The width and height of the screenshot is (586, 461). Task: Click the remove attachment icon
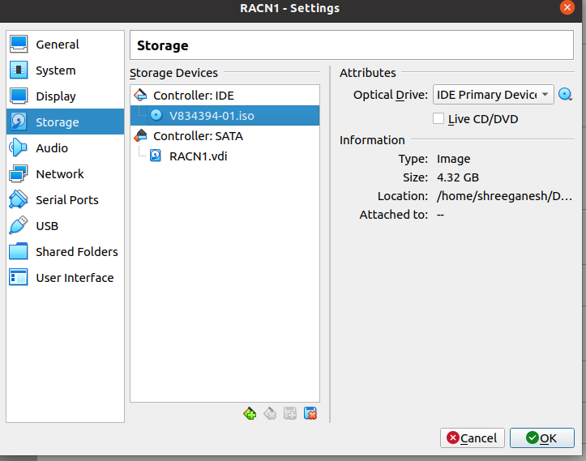click(310, 413)
